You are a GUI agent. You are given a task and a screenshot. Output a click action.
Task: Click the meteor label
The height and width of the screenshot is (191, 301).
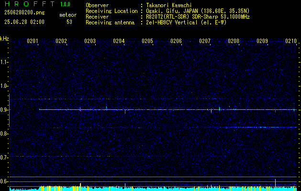[x=68, y=15]
